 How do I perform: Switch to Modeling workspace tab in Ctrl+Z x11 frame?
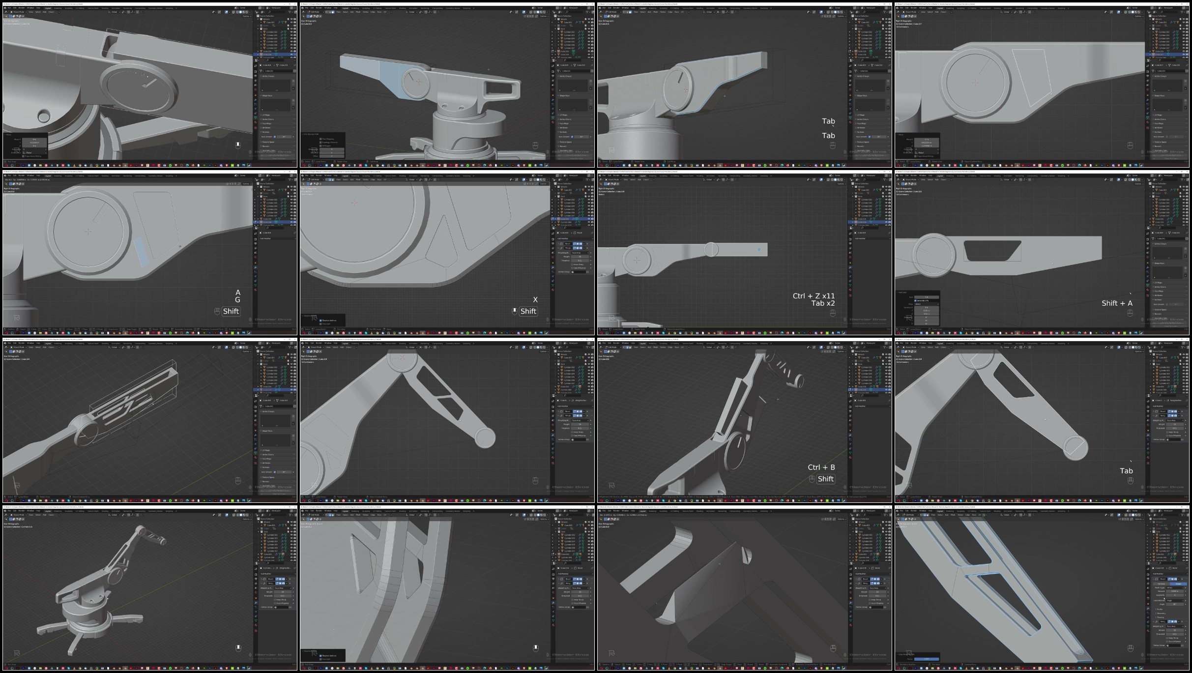[x=653, y=176]
